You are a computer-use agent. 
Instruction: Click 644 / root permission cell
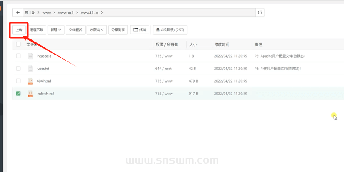163,69
